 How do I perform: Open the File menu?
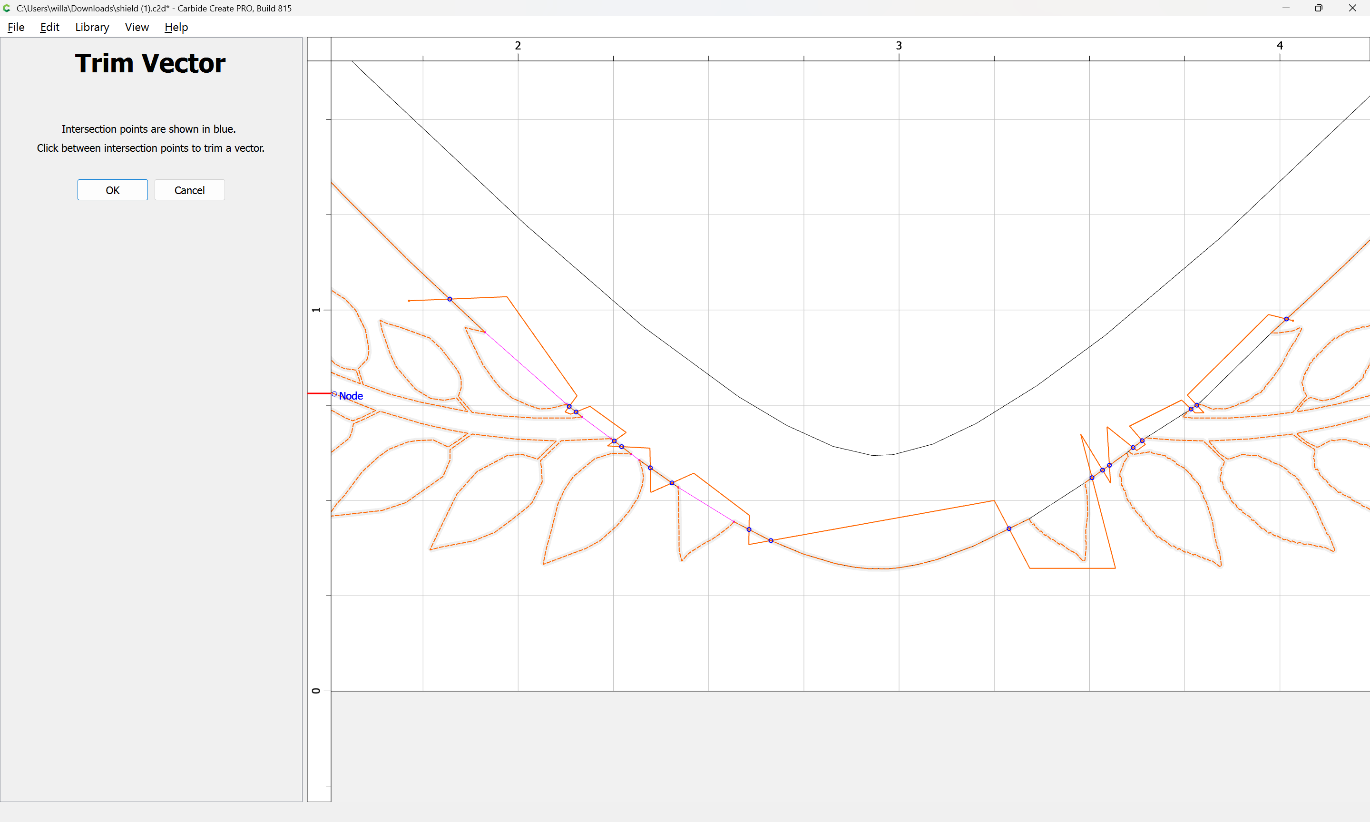click(x=16, y=27)
